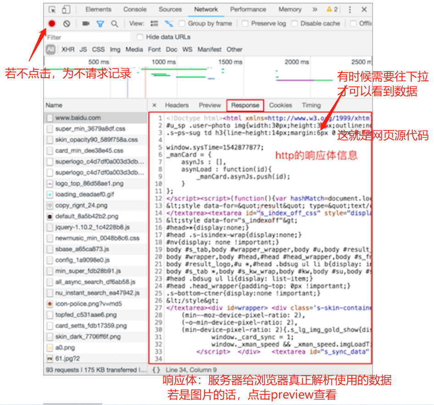Viewport: 434px width, 405px height.
Task: Click the capture screenshots camera icon
Action: [86, 23]
